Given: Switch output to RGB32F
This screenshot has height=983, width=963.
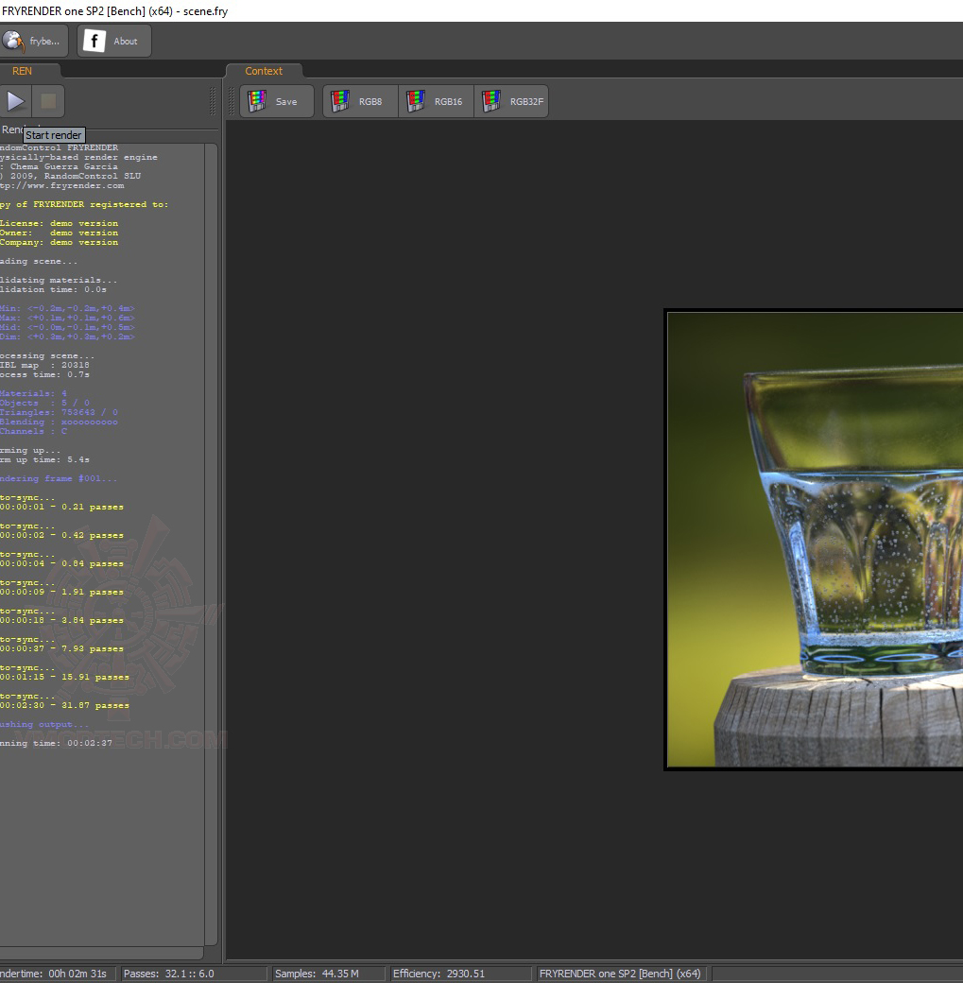Looking at the screenshot, I should tap(511, 101).
